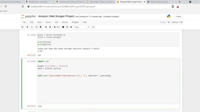Click the Trusted notebook indicator
Viewport: 200px width, 112px height.
pos(162,22)
